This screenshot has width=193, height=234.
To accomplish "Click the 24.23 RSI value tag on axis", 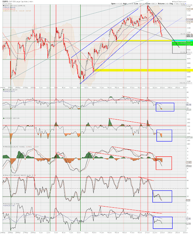I will [189, 110].
